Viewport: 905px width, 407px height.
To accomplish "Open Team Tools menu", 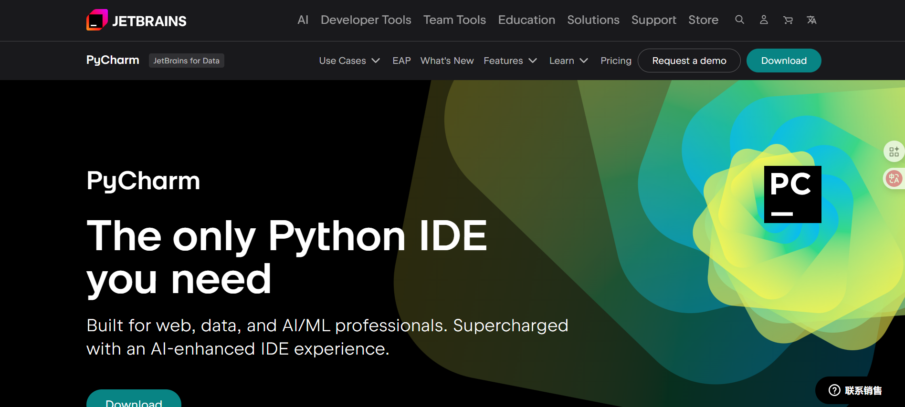I will click(454, 20).
